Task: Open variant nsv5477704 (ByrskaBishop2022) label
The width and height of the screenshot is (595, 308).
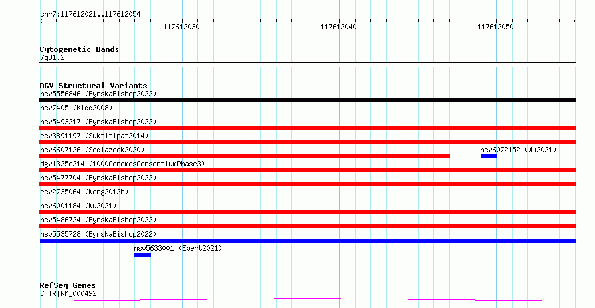Action: 98,178
